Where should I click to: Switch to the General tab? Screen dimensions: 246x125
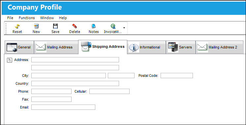[x=19, y=47]
